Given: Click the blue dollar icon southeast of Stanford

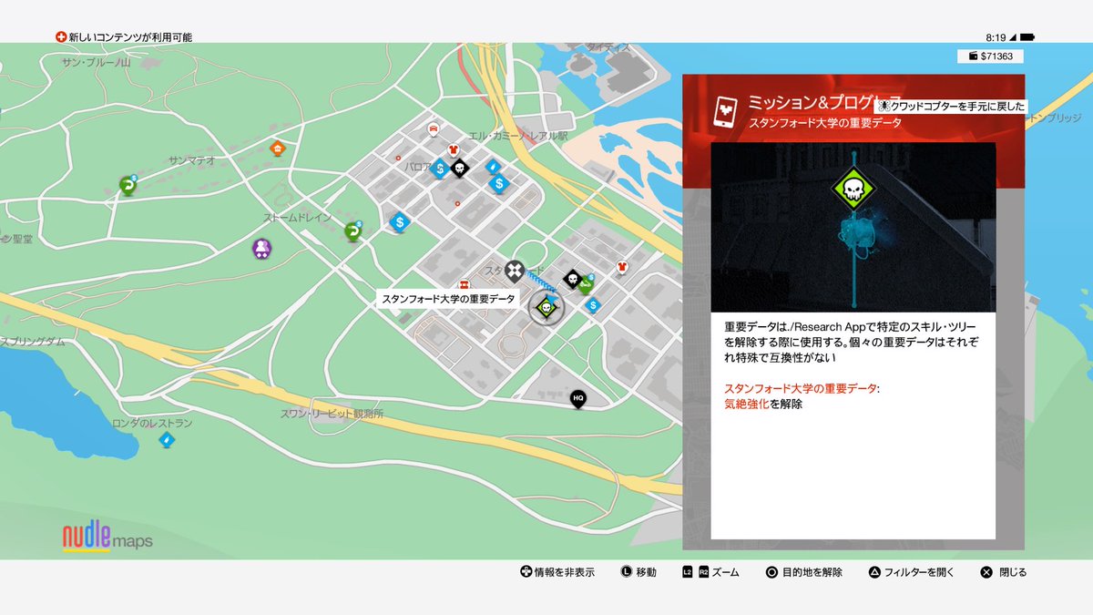Looking at the screenshot, I should [x=593, y=306].
